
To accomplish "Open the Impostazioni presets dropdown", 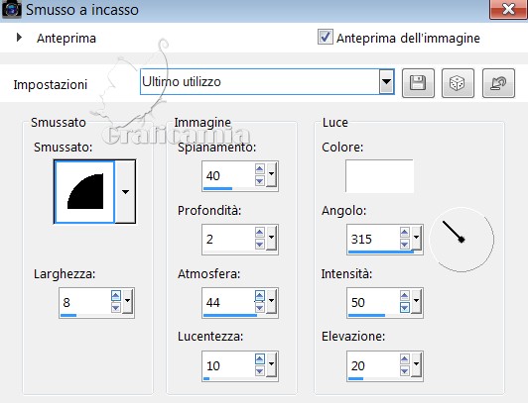I will click(387, 81).
